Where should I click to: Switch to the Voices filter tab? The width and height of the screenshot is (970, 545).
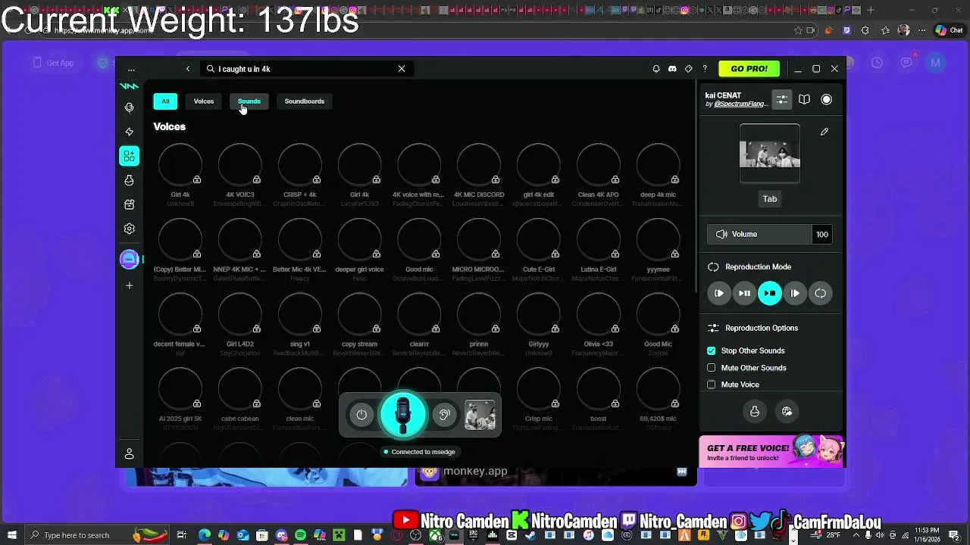pos(204,101)
